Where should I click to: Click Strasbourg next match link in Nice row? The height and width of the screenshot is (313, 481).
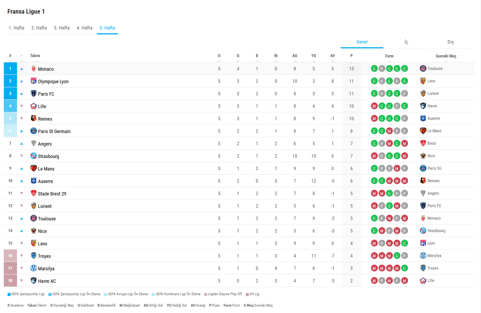436,231
